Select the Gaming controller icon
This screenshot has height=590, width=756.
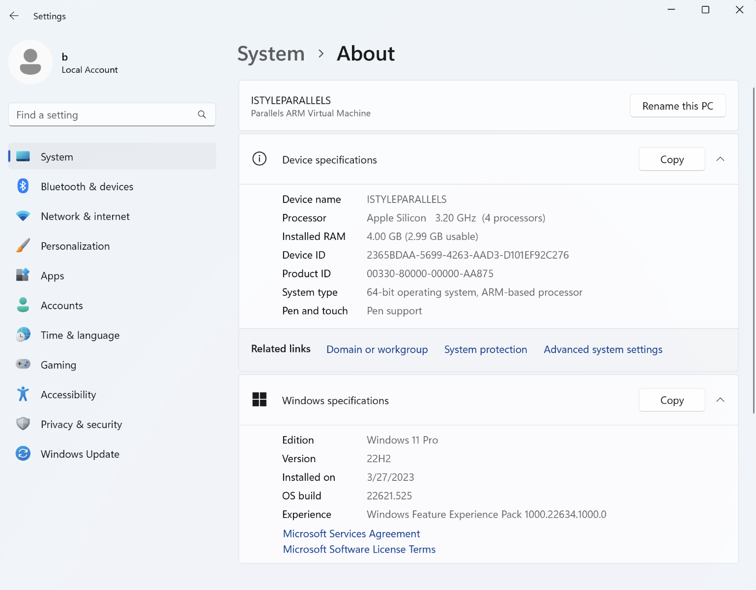(x=23, y=364)
